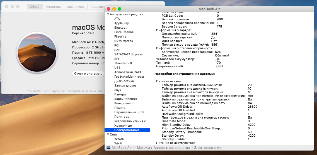Screen dimensions: 317x155
Task: Click the Отчет о системе button
Action: point(88,73)
